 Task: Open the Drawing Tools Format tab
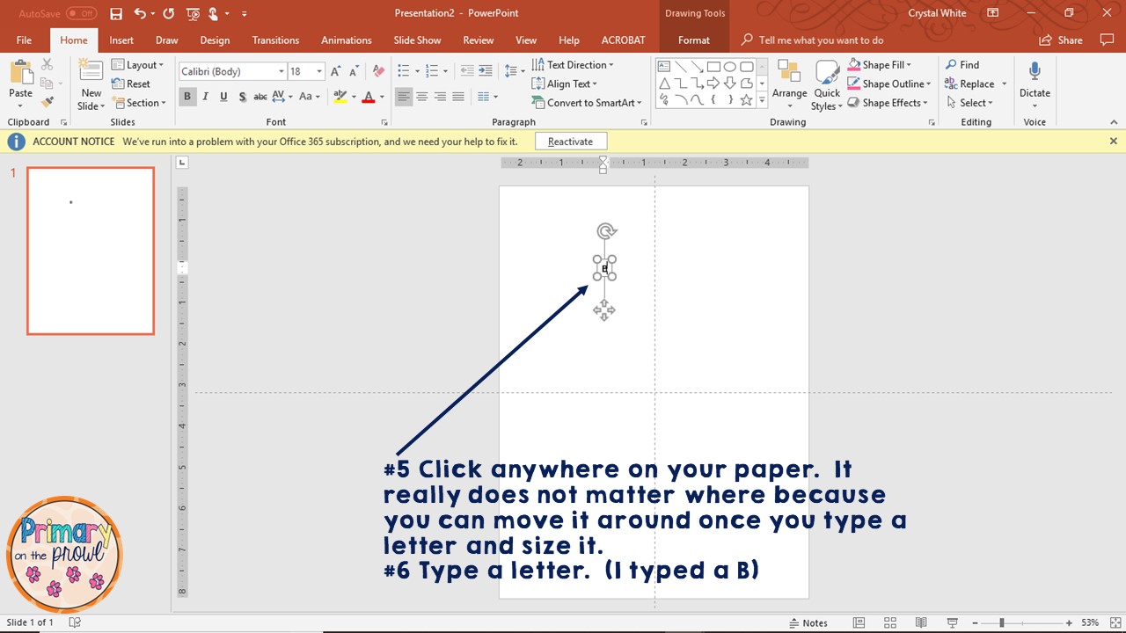click(694, 40)
